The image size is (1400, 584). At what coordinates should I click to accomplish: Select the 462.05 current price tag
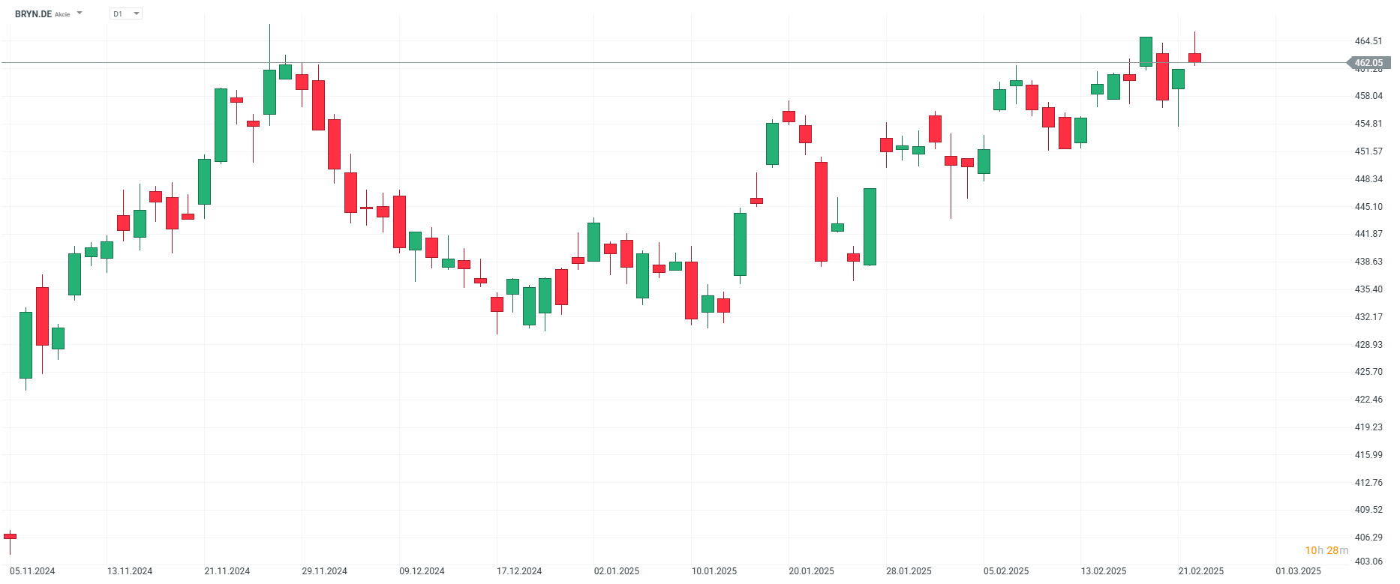[x=1368, y=63]
